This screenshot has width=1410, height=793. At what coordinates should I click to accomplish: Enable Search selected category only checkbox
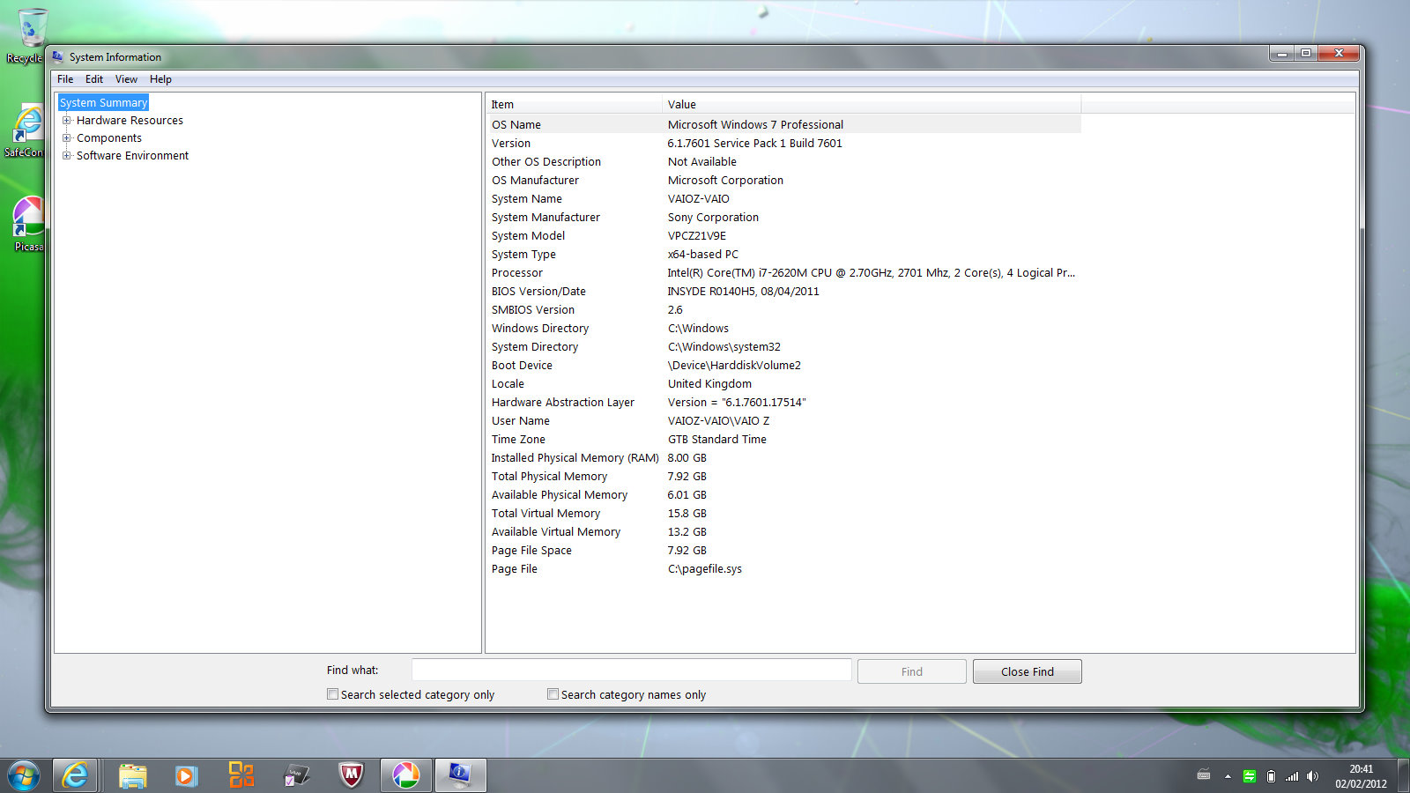pyautogui.click(x=332, y=694)
